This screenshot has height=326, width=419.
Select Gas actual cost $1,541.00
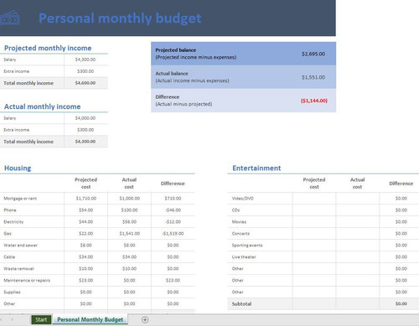tap(129, 234)
